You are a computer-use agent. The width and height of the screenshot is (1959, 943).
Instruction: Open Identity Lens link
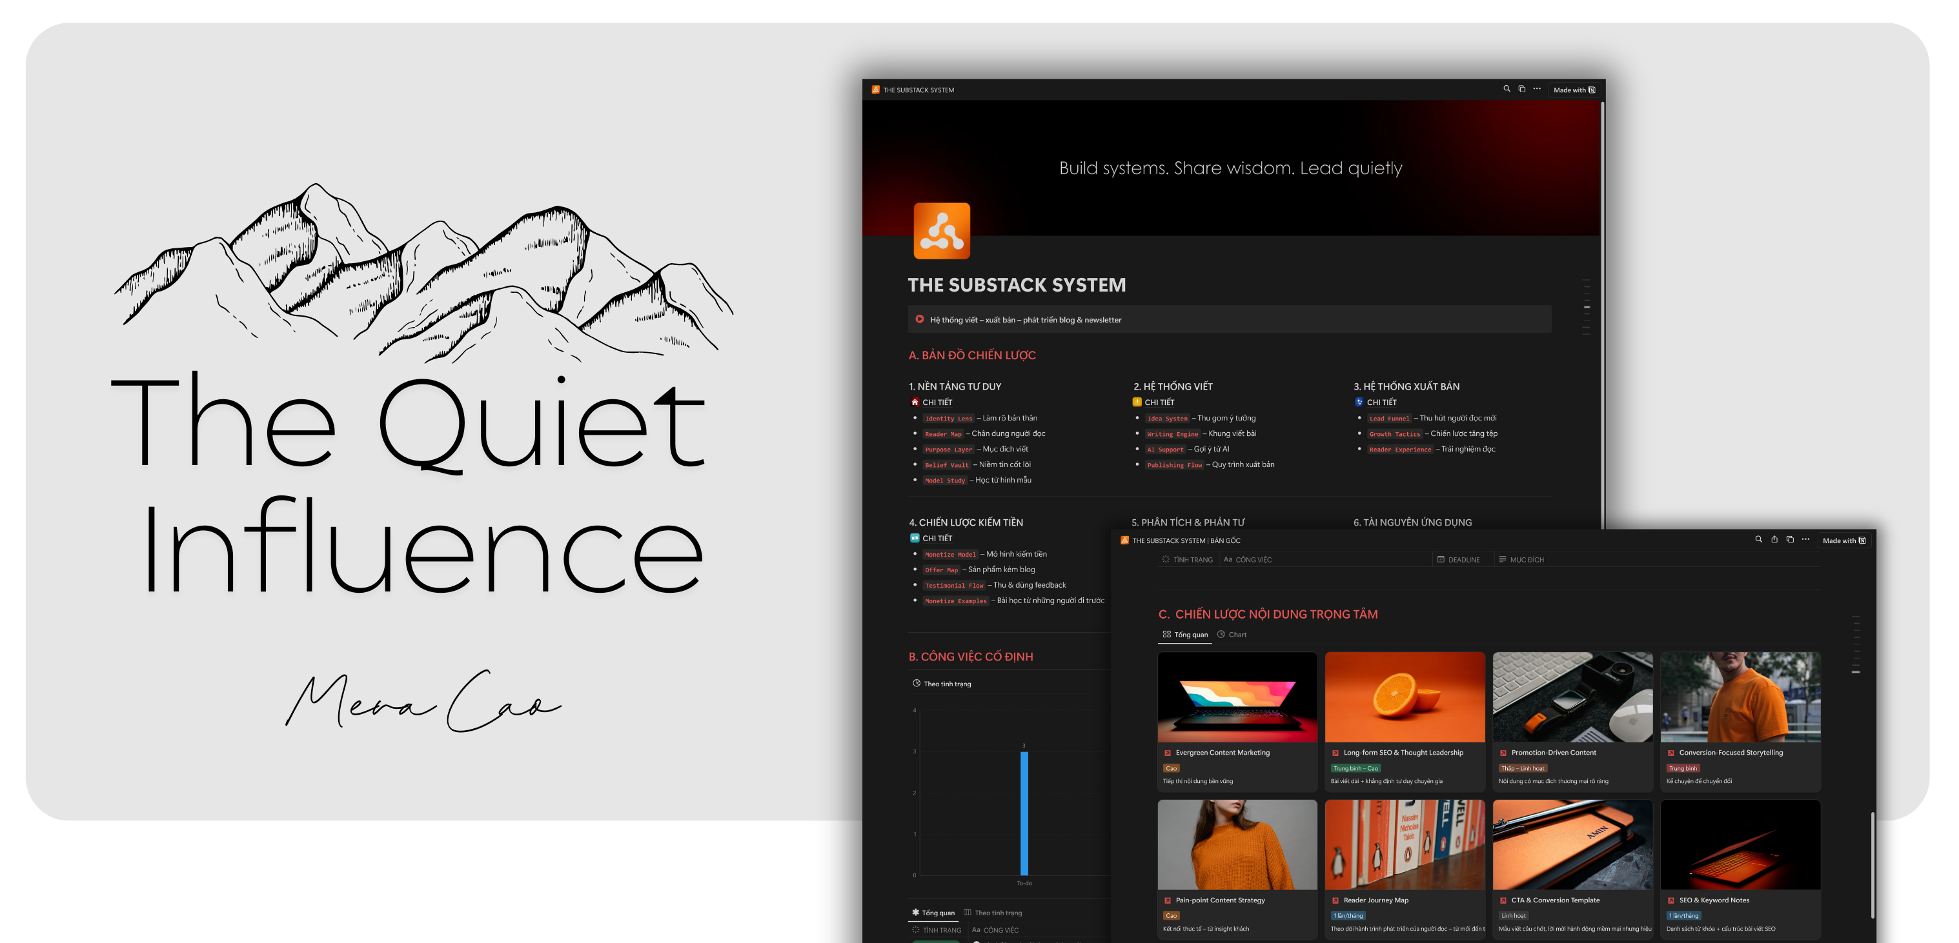pos(948,419)
